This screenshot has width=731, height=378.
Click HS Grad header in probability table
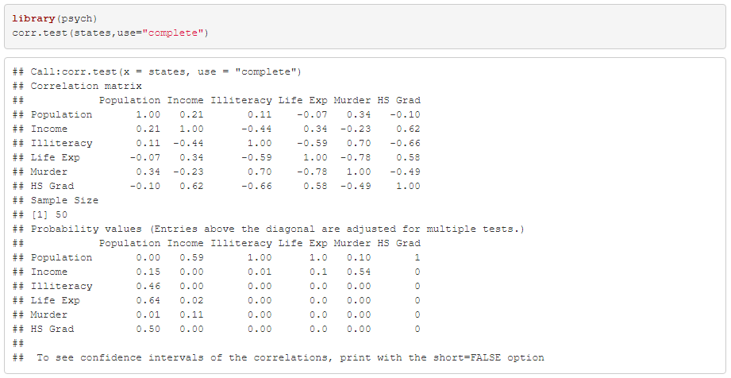[398, 243]
